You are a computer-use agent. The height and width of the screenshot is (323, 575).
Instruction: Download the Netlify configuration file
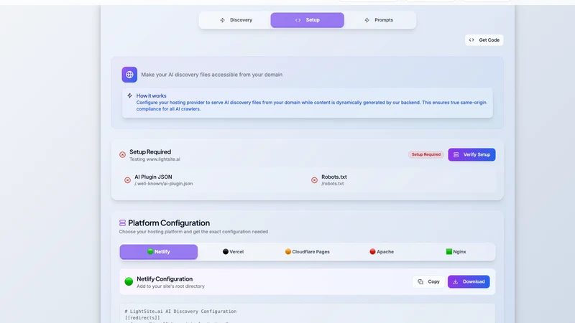(x=469, y=281)
